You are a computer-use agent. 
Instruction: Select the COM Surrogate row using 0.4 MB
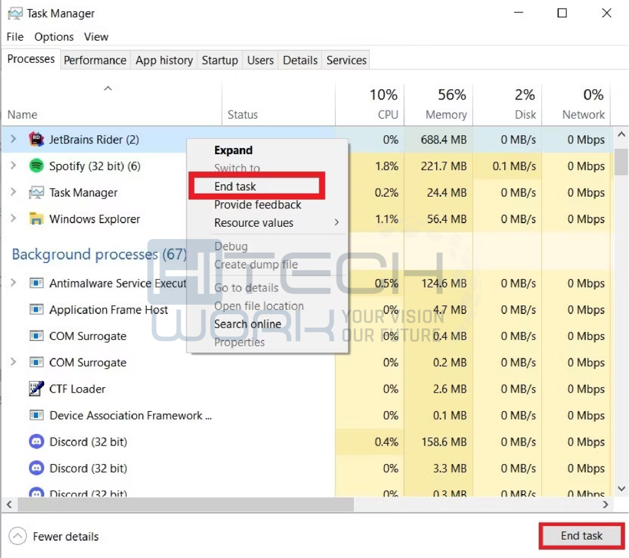(307, 336)
